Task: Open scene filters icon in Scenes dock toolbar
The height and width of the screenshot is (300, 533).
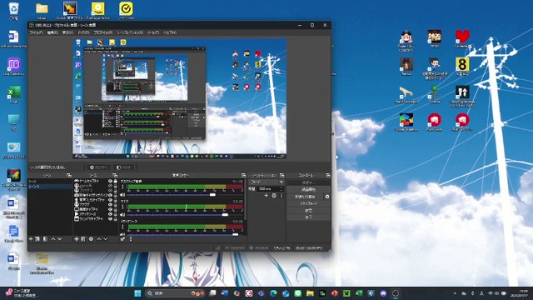Action: pos(45,239)
